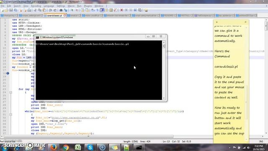Open Google Chrome from the taskbar
Screen dimensions: 268x151
[66, 147]
